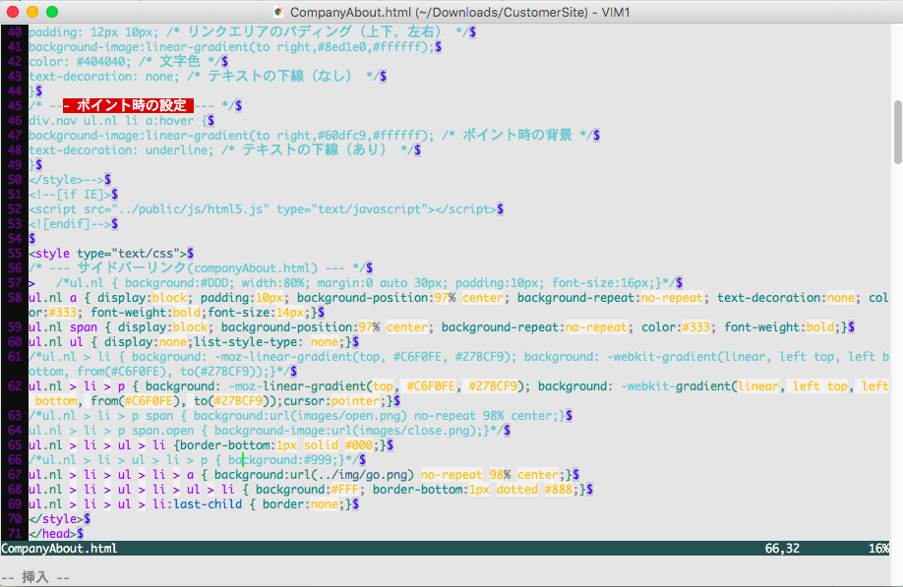This screenshot has width=903, height=587.
Task: Click the cursor:pointer property on line 62
Action: tap(330, 400)
